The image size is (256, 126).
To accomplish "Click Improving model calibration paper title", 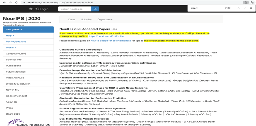I will click(108, 63).
